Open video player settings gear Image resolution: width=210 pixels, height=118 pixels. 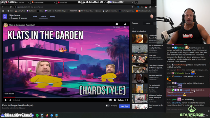tap(115, 100)
